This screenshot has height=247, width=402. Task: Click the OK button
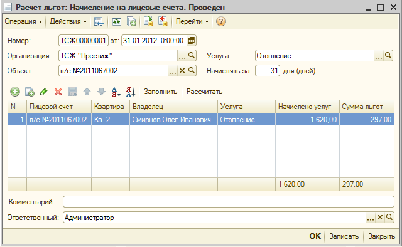click(x=315, y=236)
